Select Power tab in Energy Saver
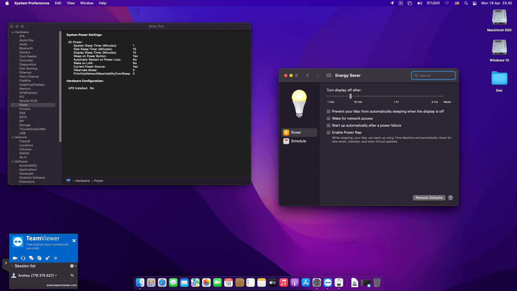517x291 pixels. (x=299, y=133)
